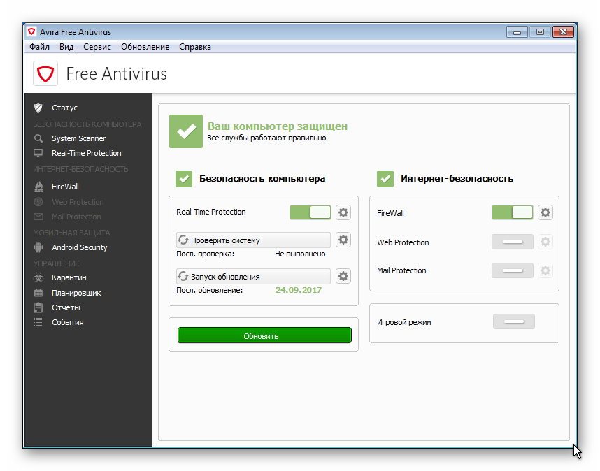Click the green Обновить button
This screenshot has height=471, width=600.
coord(264,335)
